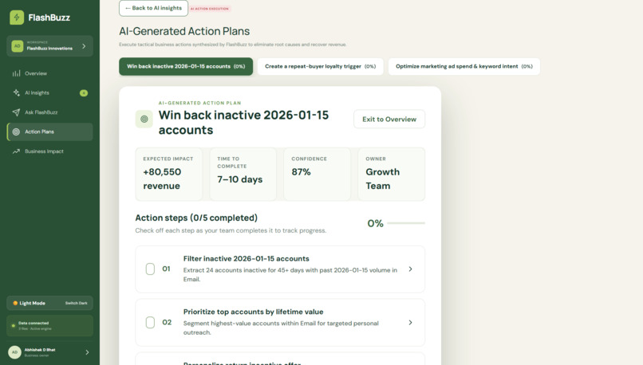643x365 pixels.
Task: Click the AI Insights notification badge
Action: 84,93
